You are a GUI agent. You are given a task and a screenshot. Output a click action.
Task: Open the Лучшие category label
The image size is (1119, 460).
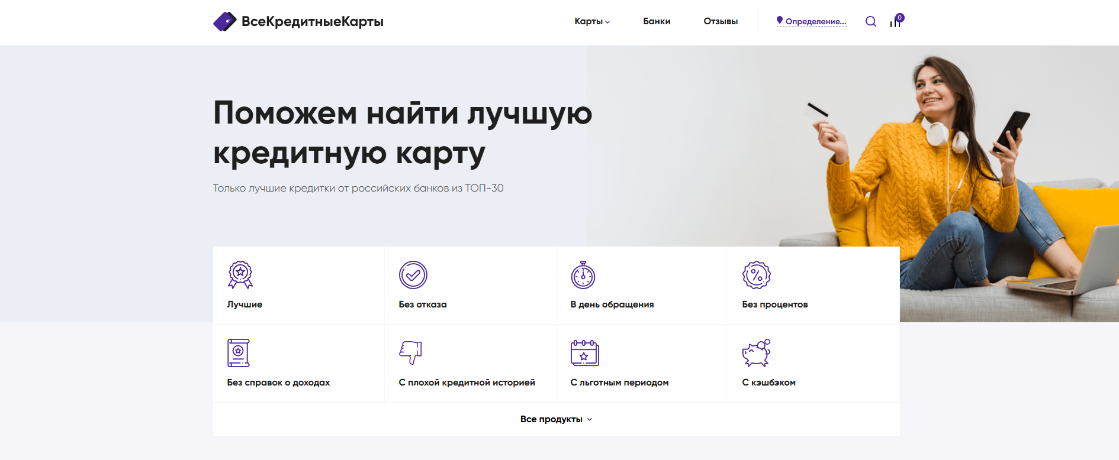(x=245, y=304)
